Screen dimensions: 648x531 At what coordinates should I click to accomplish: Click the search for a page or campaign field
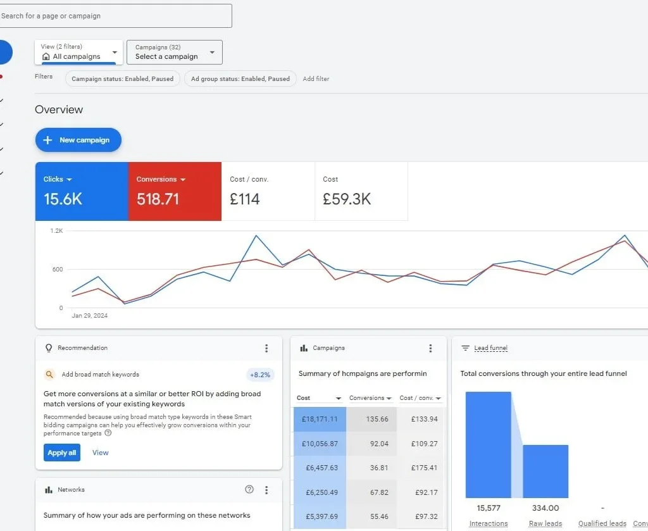[x=115, y=16]
